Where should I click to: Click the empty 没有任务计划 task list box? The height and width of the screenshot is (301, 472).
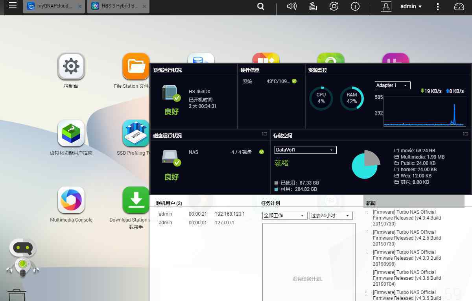309,262
